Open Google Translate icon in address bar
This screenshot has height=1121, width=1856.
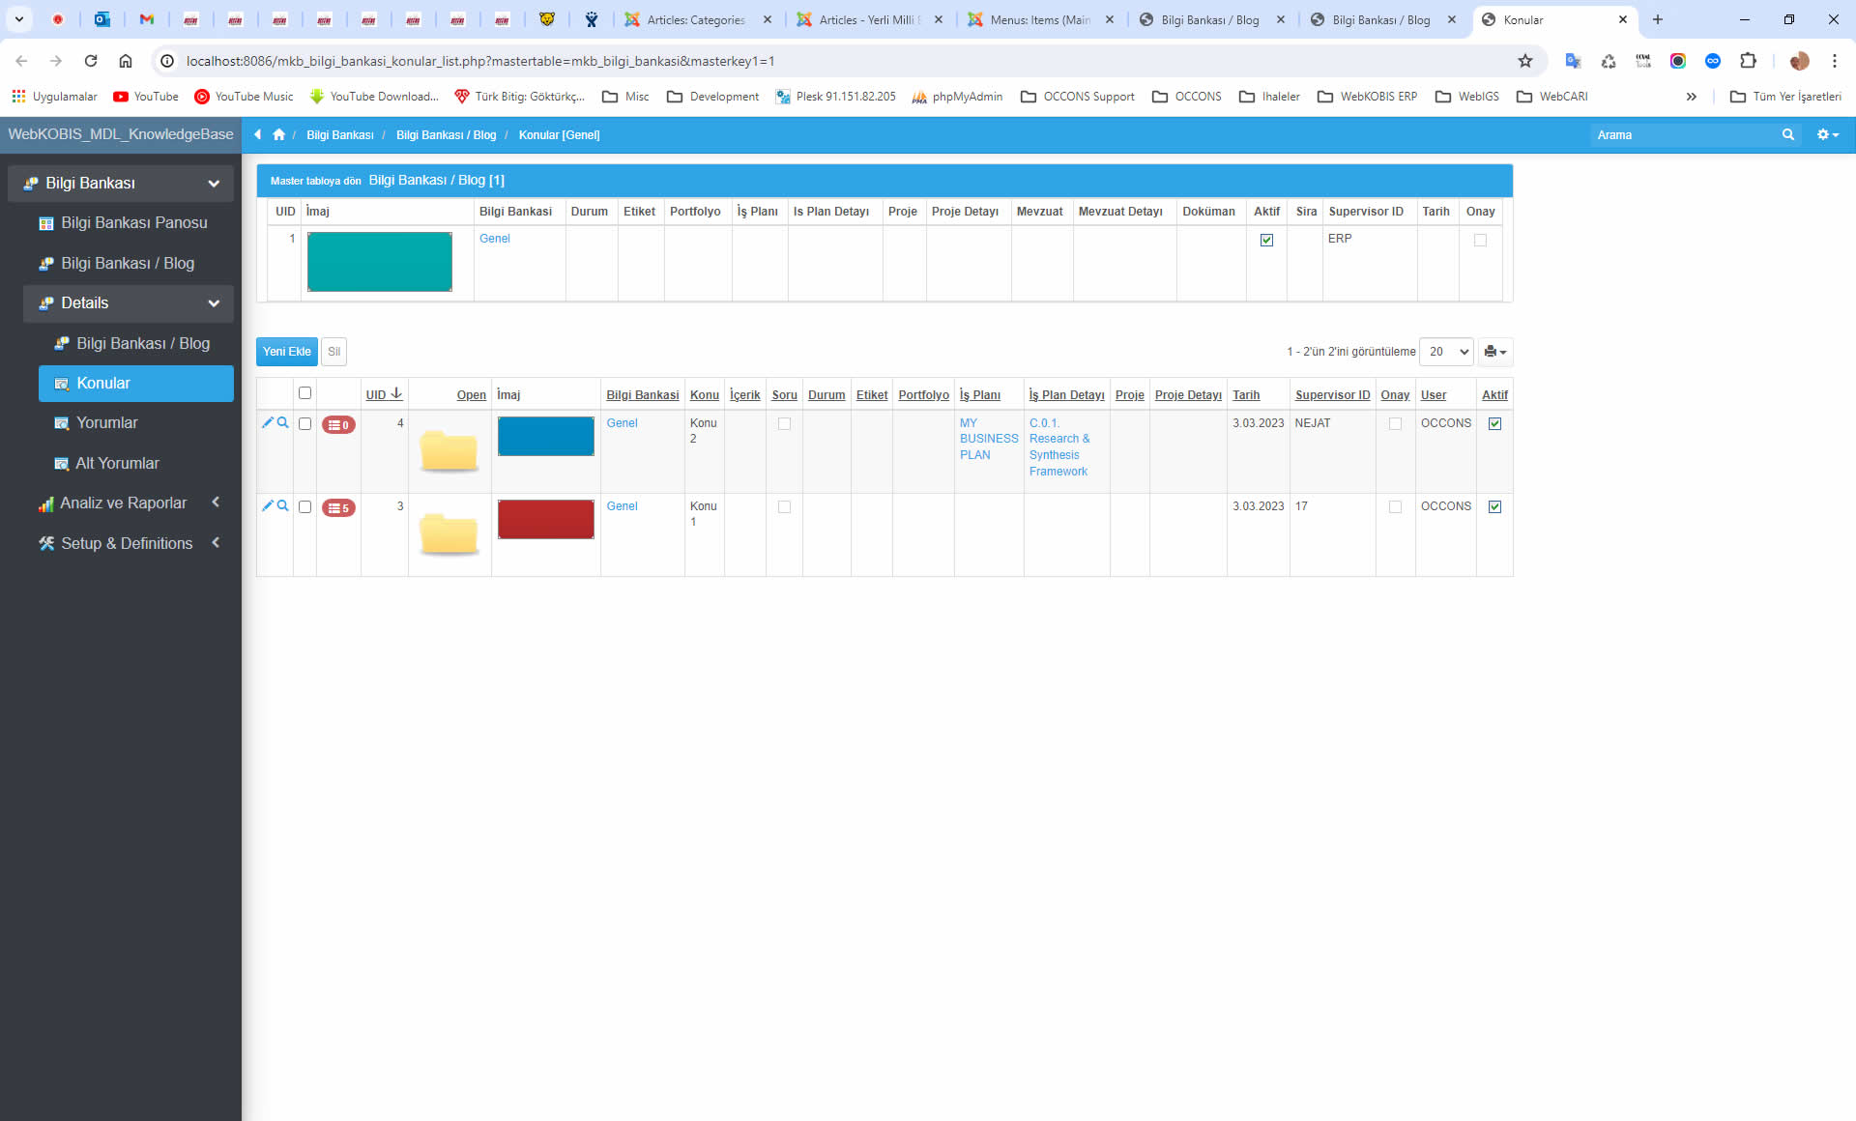(1574, 61)
